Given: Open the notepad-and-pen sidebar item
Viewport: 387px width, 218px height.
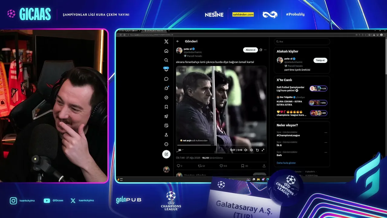Looking at the screenshot, I should pyautogui.click(x=166, y=125).
